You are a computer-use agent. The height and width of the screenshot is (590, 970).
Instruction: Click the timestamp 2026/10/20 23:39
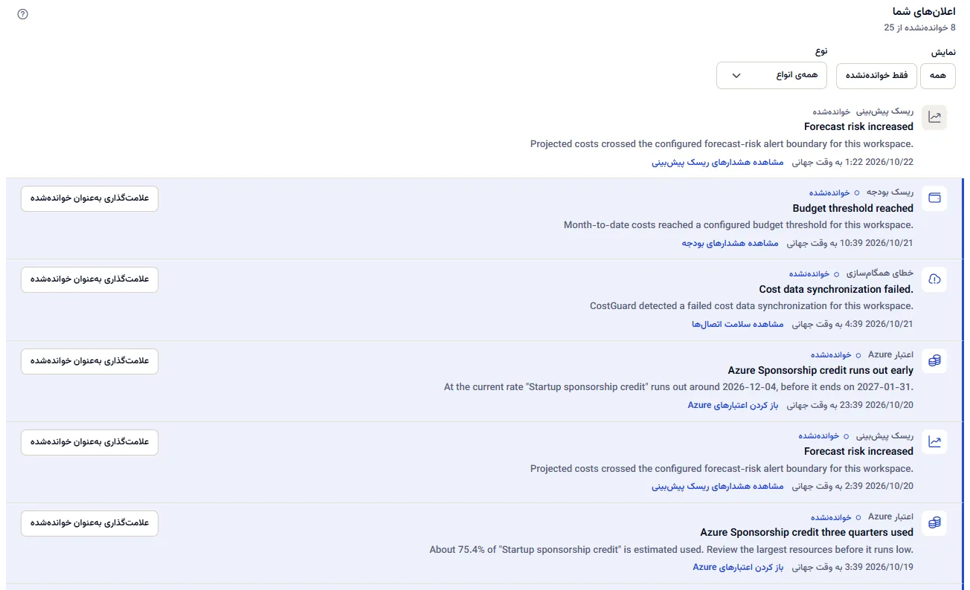[850, 405]
